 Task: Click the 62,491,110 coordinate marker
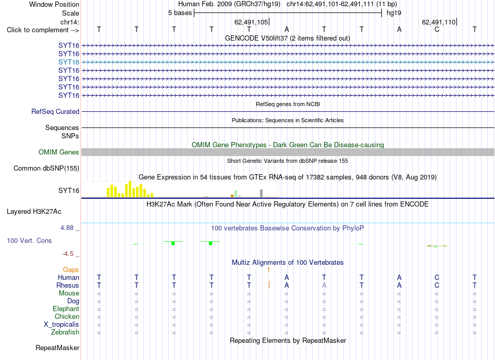click(439, 22)
